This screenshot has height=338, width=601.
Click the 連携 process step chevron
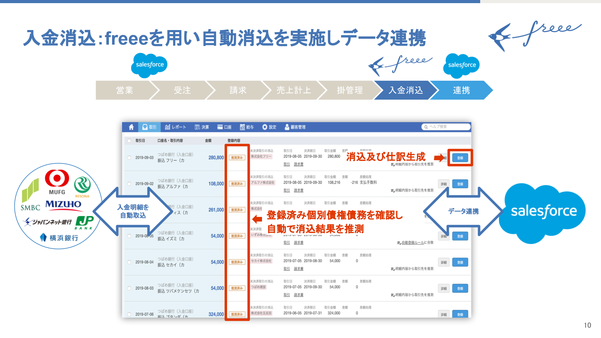(461, 90)
